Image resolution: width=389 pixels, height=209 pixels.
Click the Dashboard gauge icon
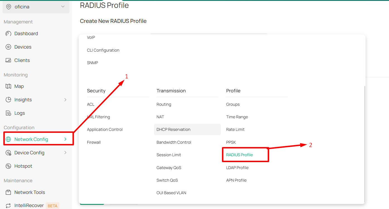pyautogui.click(x=8, y=33)
